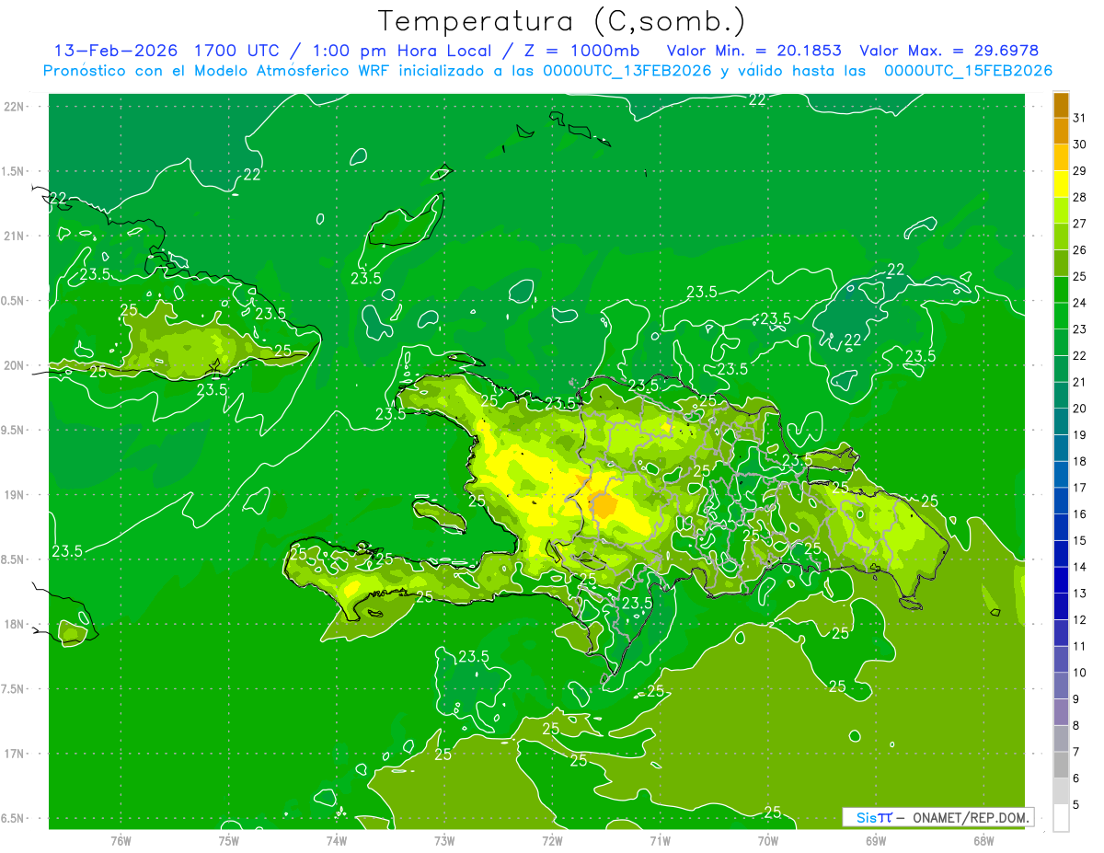Image resolution: width=1104 pixels, height=853 pixels.
Task: Click longitude axis label "69W"
Action: tap(876, 840)
